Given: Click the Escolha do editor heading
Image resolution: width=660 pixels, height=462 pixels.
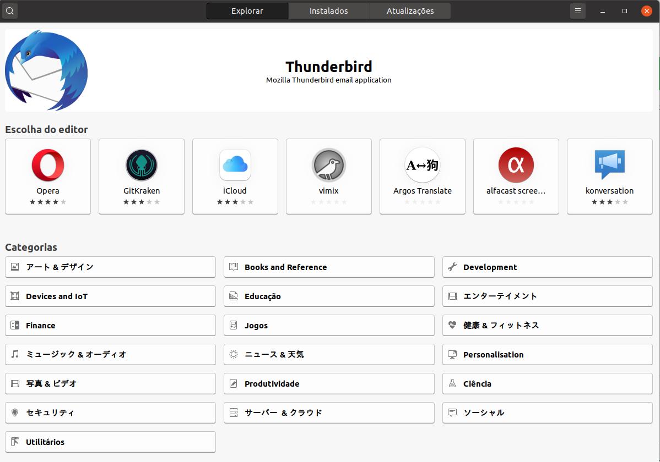Looking at the screenshot, I should [46, 129].
